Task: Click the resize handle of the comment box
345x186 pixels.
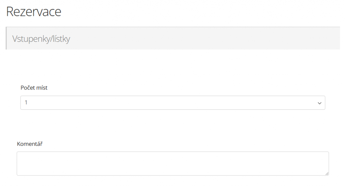Action: [327, 174]
